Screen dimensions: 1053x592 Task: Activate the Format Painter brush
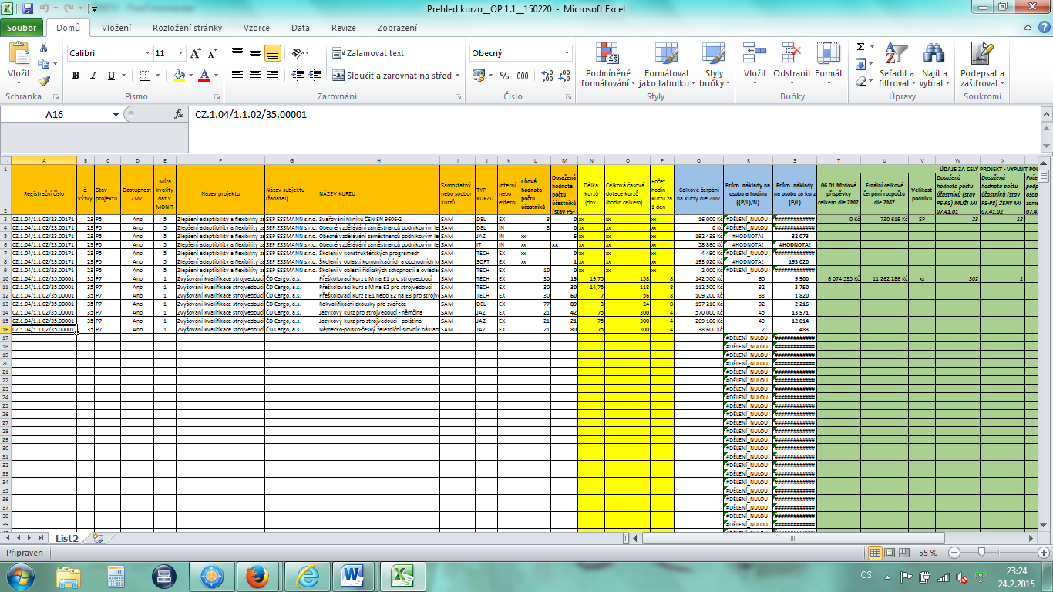(44, 81)
